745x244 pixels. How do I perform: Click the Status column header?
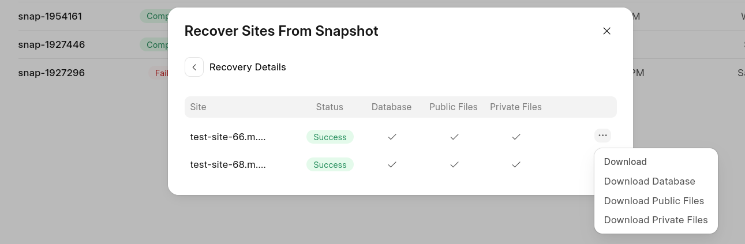click(x=329, y=107)
